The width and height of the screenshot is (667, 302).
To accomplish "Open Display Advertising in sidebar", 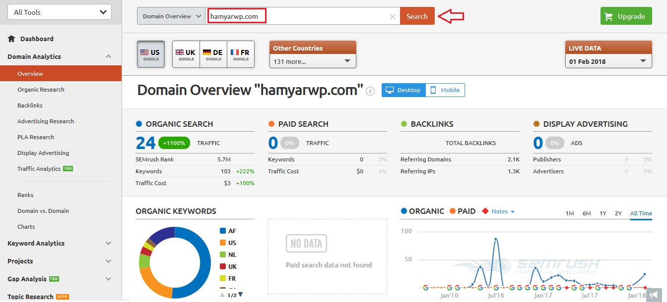I will click(x=43, y=153).
